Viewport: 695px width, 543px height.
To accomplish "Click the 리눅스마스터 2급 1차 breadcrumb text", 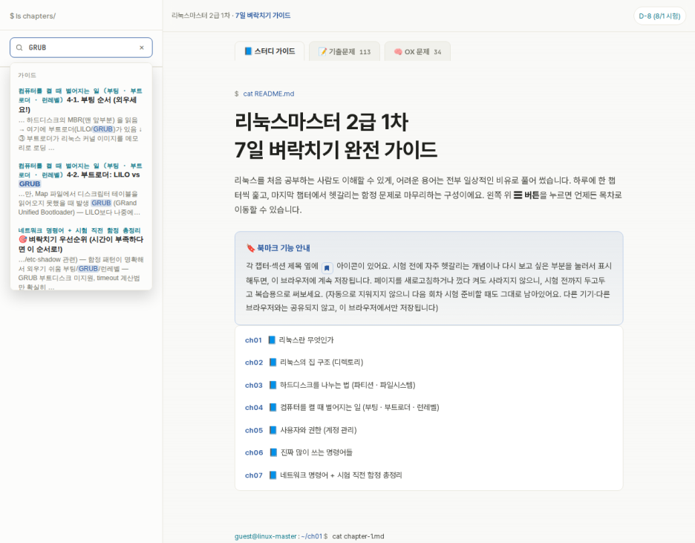I will coord(200,16).
